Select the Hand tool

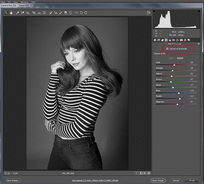(x=11, y=13)
